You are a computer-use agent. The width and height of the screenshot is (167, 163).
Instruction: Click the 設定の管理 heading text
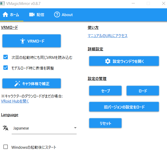point(97,79)
